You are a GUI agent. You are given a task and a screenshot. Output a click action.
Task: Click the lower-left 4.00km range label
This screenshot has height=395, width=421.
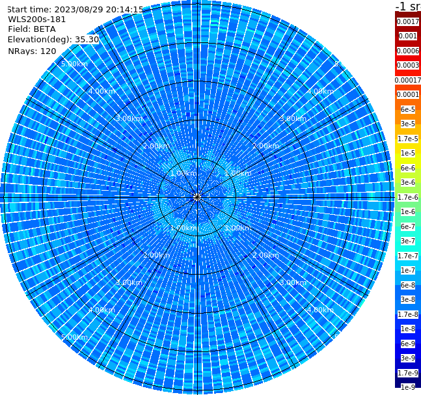coord(102,310)
